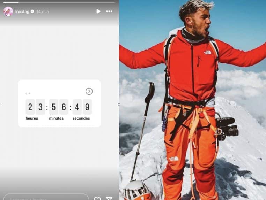Click the 14 min timestamp

pos(43,11)
